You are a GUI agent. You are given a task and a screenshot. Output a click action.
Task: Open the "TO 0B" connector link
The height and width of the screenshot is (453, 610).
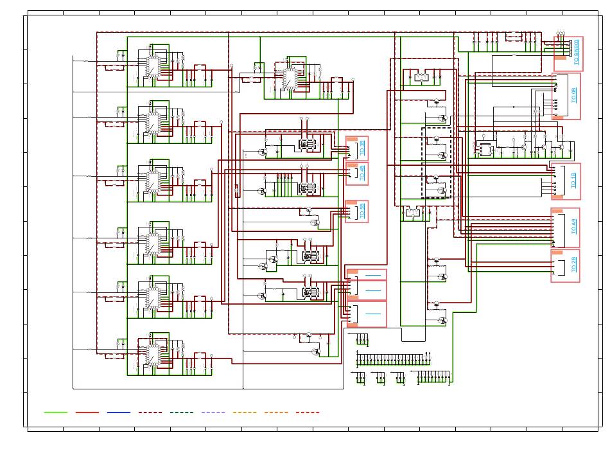574,95
